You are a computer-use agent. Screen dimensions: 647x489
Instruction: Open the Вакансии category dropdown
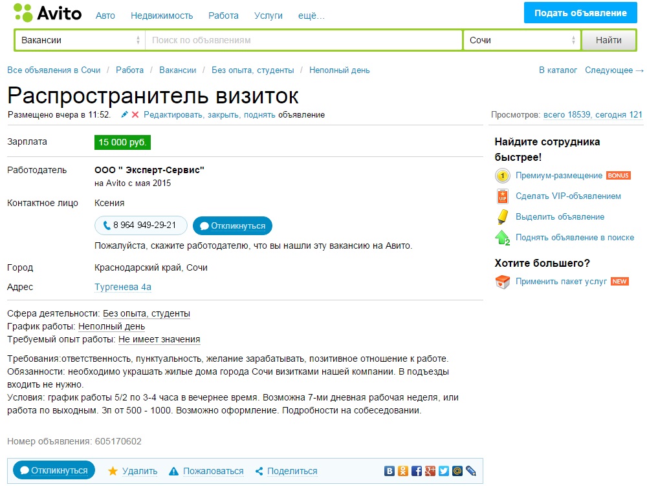pyautogui.click(x=80, y=40)
